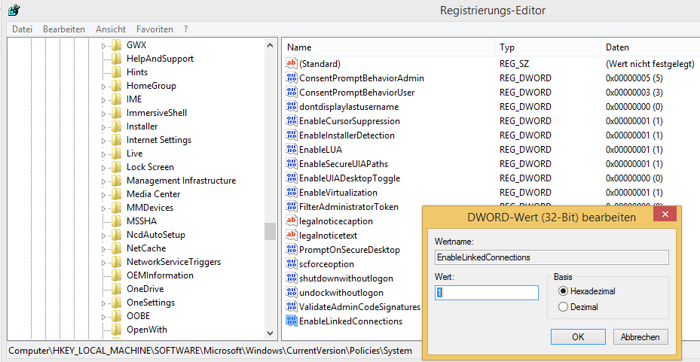The width and height of the screenshot is (700, 362).
Task: Click the DWORD icon beside ValidateAdminCodeSignatures
Action: (x=292, y=307)
